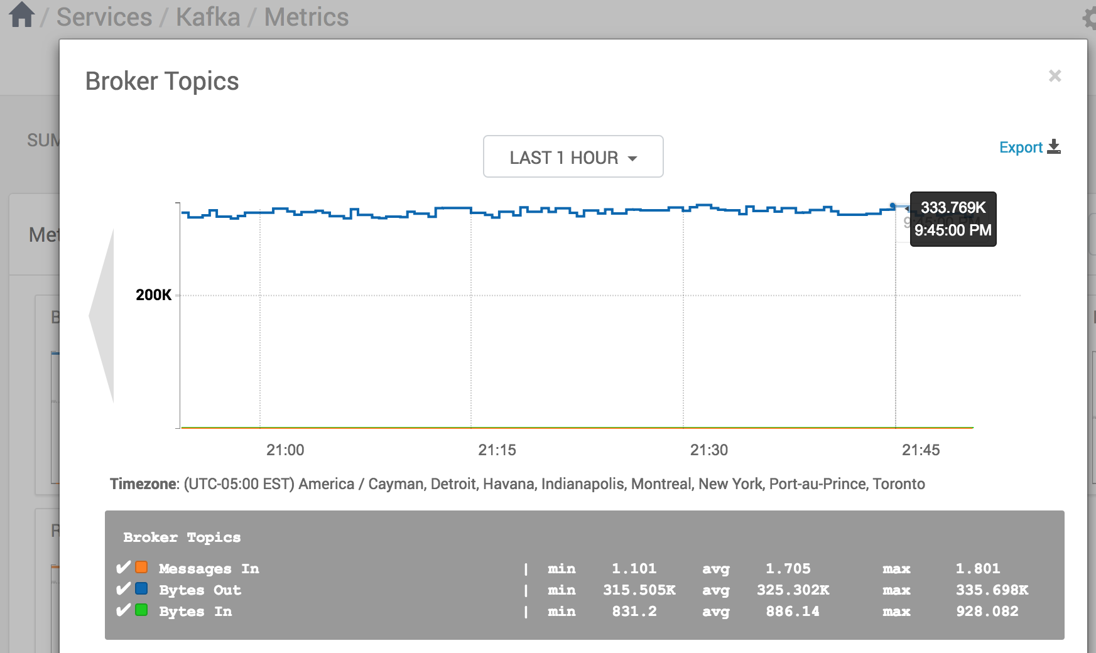Click the blue Bytes Out legend swatch
The height and width of the screenshot is (653, 1096).
141,588
